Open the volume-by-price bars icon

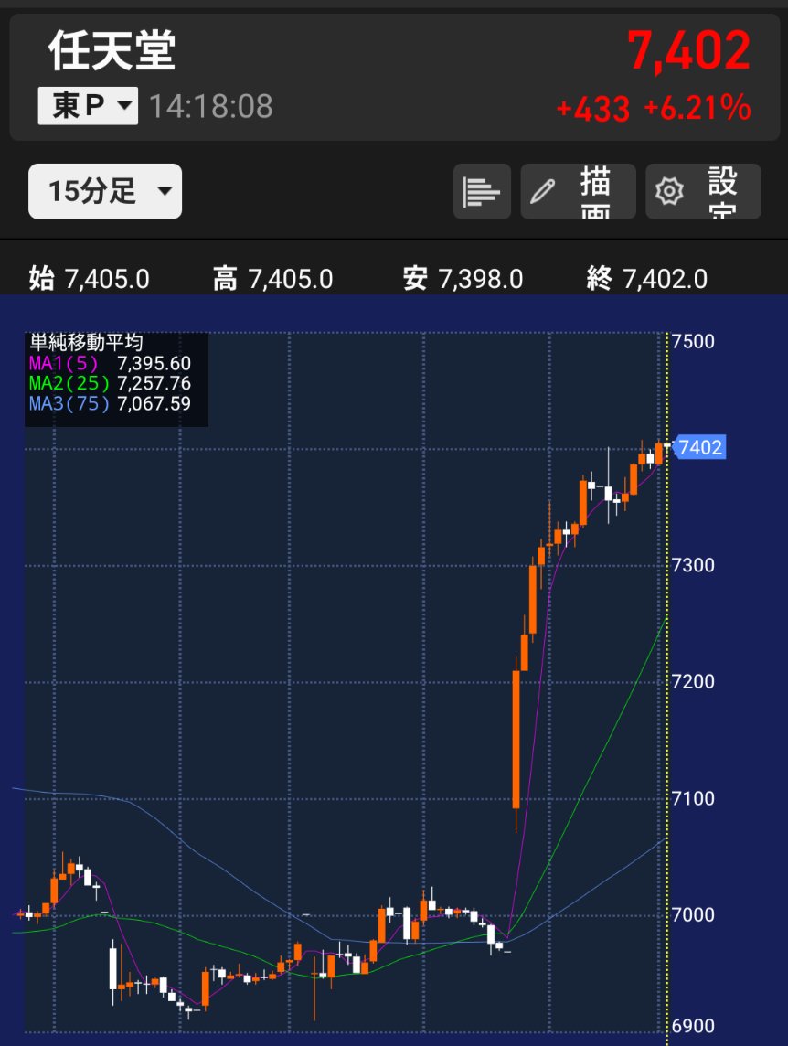click(x=482, y=191)
